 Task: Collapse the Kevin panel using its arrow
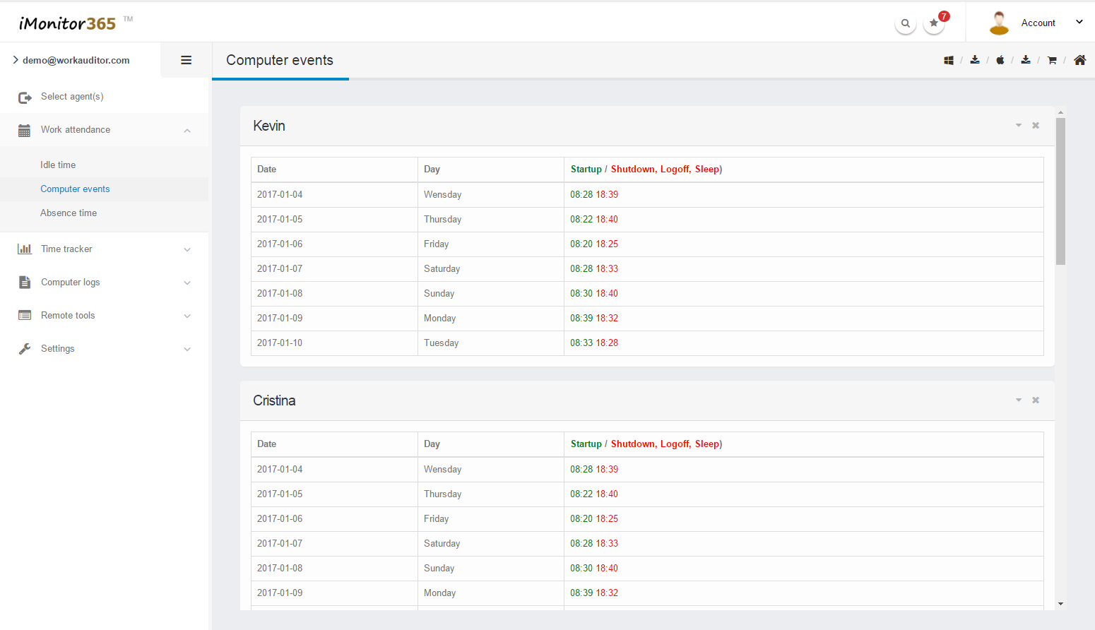1019,126
